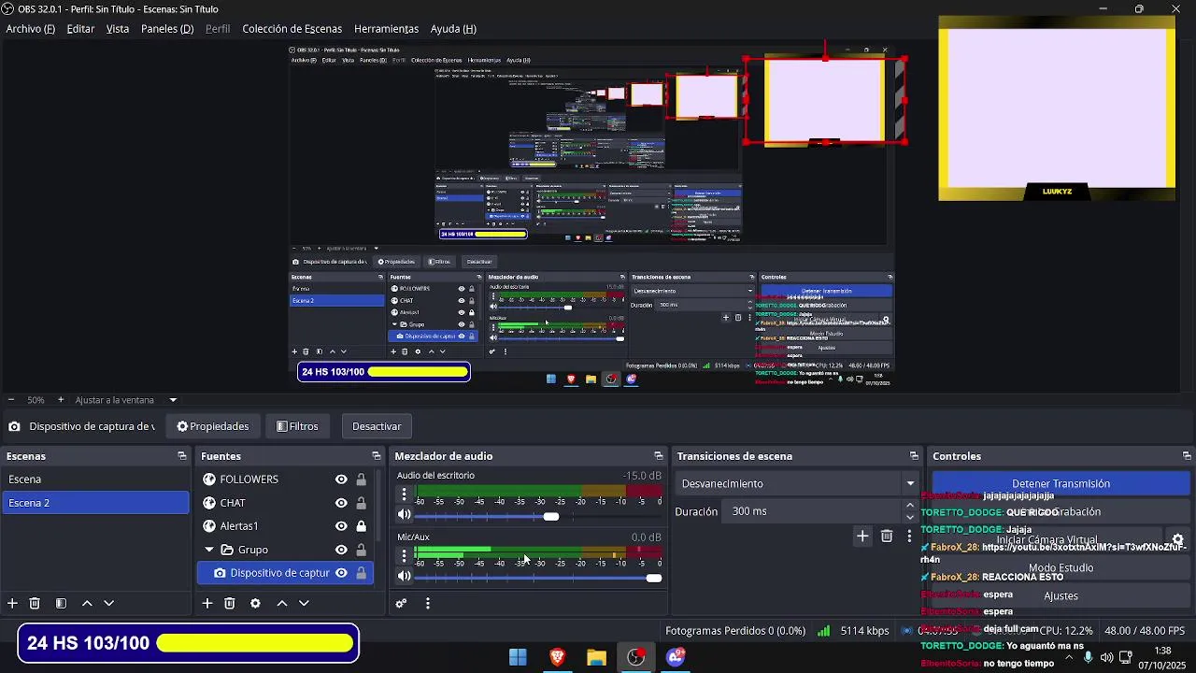
Task: Lock the CHAT source
Action: pos(361,503)
